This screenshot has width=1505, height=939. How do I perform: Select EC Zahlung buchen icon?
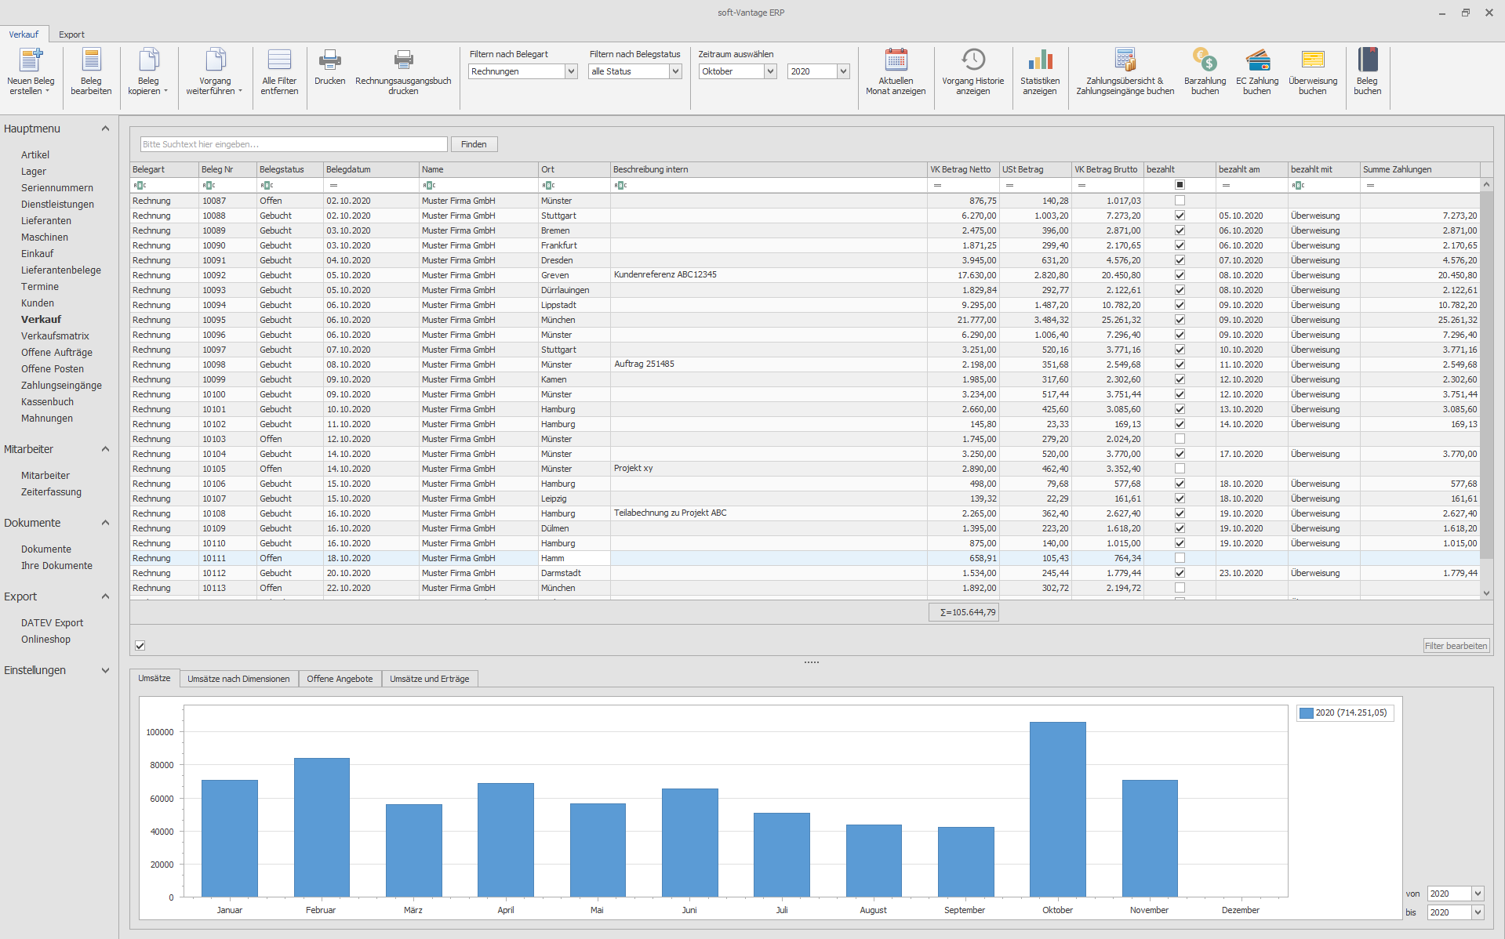coord(1257,60)
